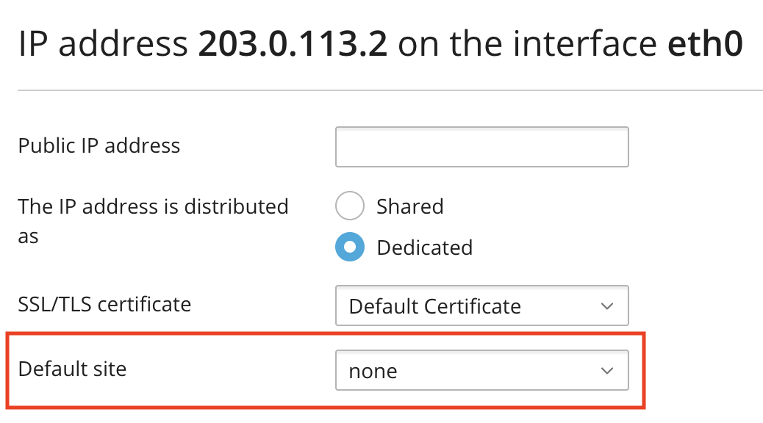The height and width of the screenshot is (423, 763).
Task: Click the bold eth0 interface name in heading
Action: [704, 45]
